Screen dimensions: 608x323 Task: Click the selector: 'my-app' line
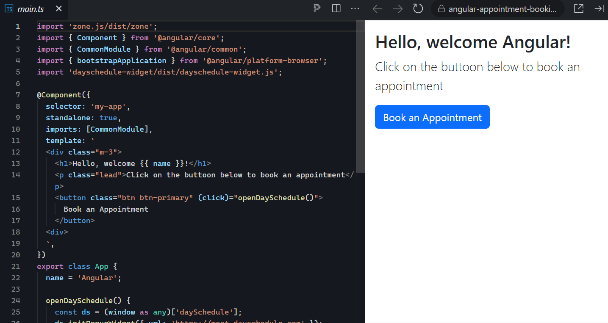(88, 106)
